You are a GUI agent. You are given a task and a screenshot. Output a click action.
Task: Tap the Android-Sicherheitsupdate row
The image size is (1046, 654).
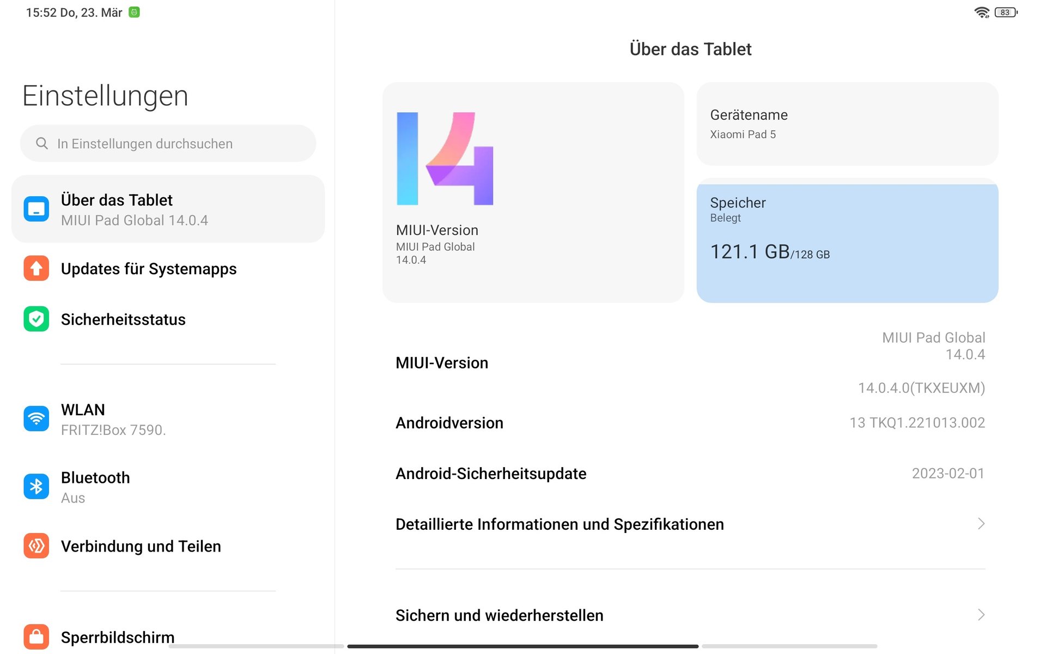pos(690,474)
